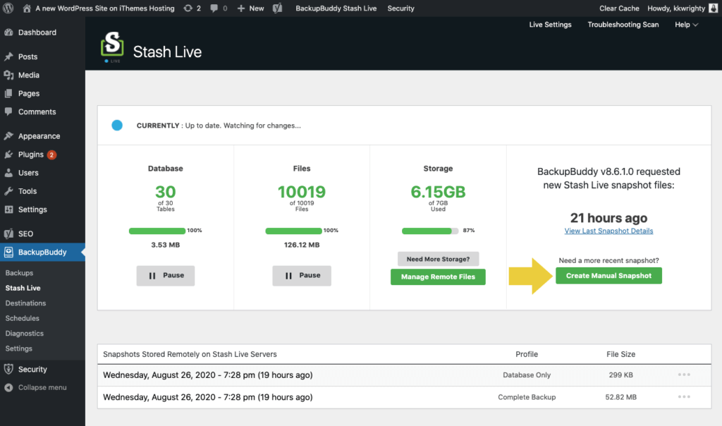The width and height of the screenshot is (722, 426).
Task: Open Security in the admin bar
Action: (400, 8)
